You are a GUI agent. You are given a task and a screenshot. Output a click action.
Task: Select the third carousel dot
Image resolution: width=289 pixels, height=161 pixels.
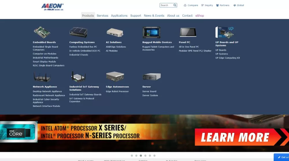click(141, 156)
